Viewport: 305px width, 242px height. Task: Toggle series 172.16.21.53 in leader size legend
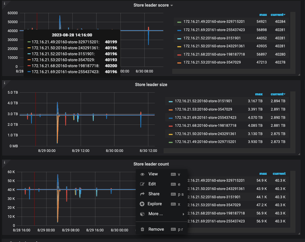pyautogui.click(x=203, y=109)
